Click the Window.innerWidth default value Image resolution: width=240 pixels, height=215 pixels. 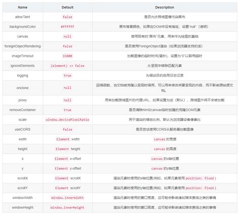tap(67, 198)
